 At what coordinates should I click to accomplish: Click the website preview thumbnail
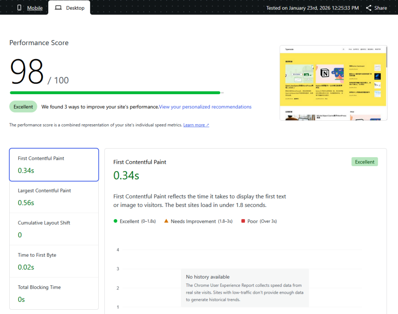coord(333,82)
